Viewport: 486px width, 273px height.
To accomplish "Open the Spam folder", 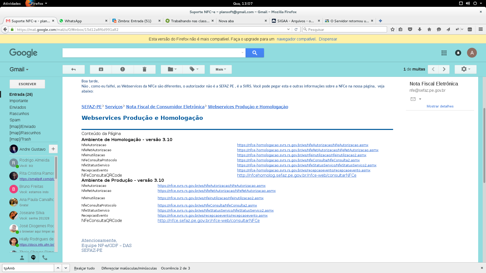I will (x=15, y=120).
